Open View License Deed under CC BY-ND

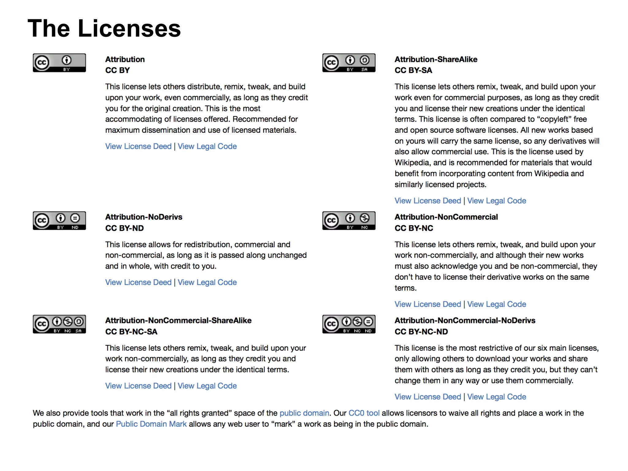(138, 282)
